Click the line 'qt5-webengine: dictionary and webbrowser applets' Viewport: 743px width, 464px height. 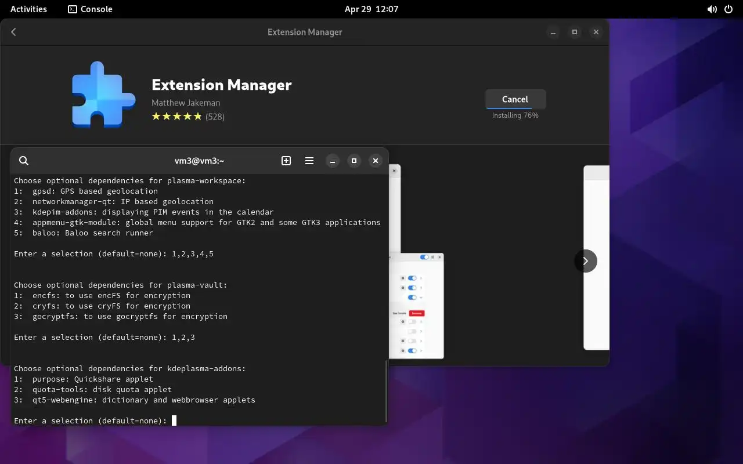tap(144, 400)
